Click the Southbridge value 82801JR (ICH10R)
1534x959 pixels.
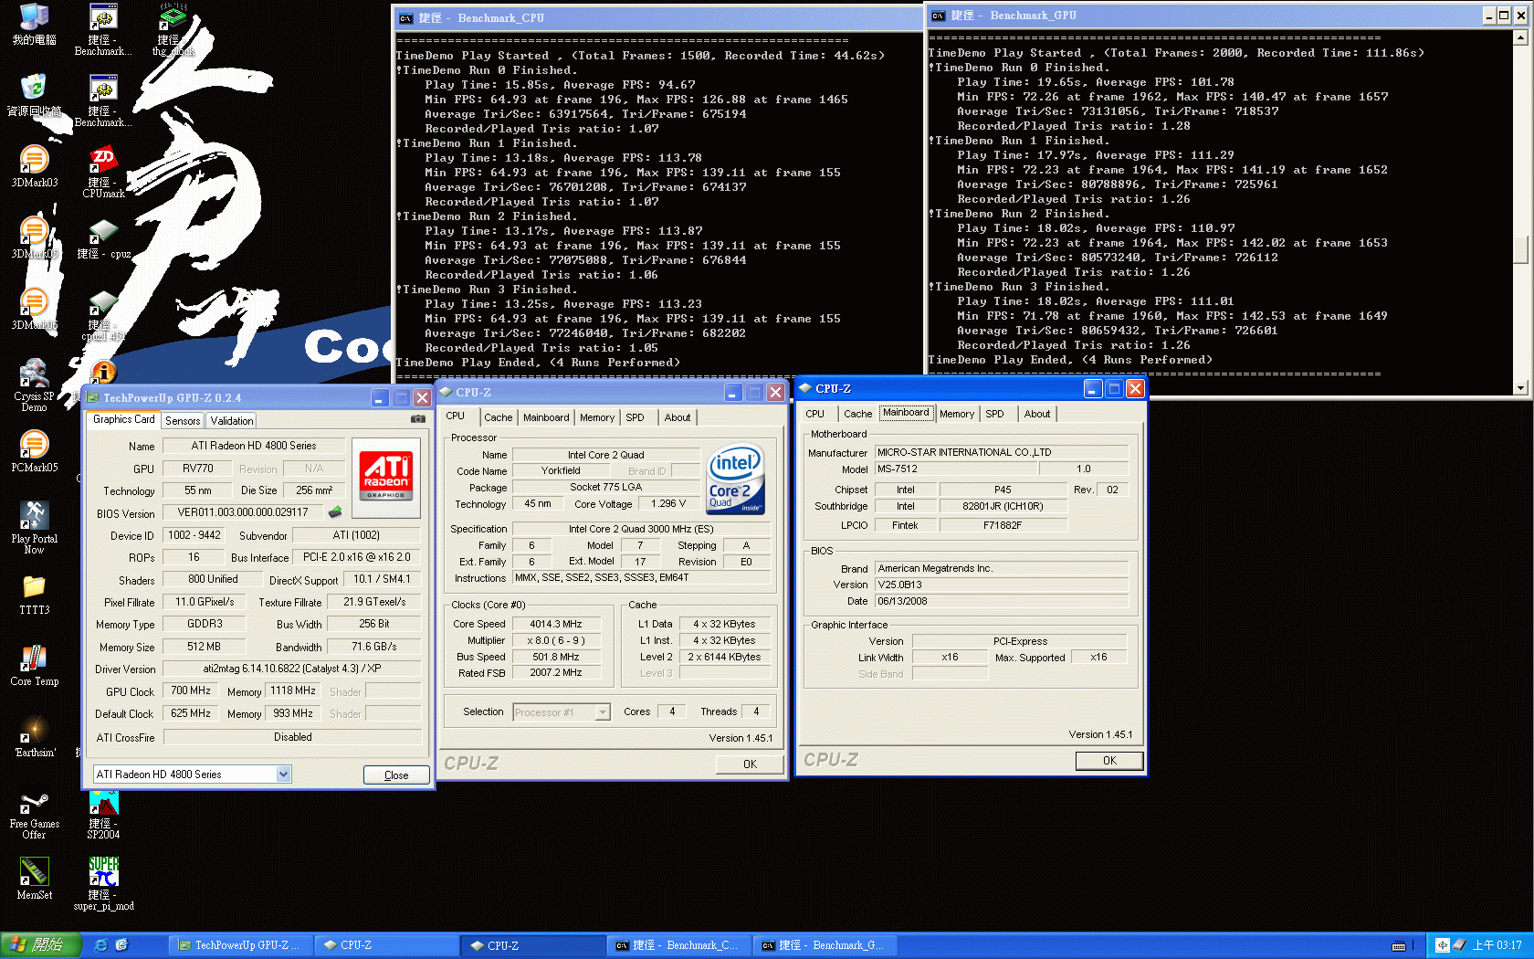(x=1003, y=506)
